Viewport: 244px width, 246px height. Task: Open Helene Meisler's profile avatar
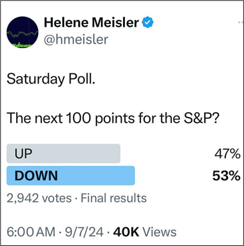click(x=23, y=32)
